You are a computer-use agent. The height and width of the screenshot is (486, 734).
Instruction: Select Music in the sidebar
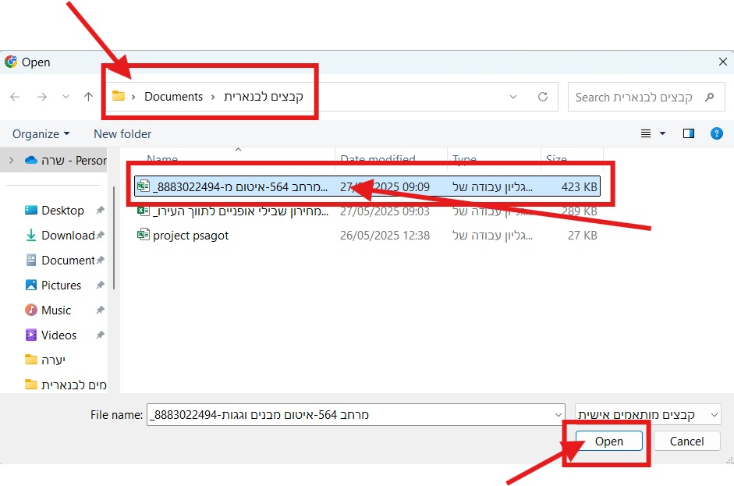pos(55,310)
